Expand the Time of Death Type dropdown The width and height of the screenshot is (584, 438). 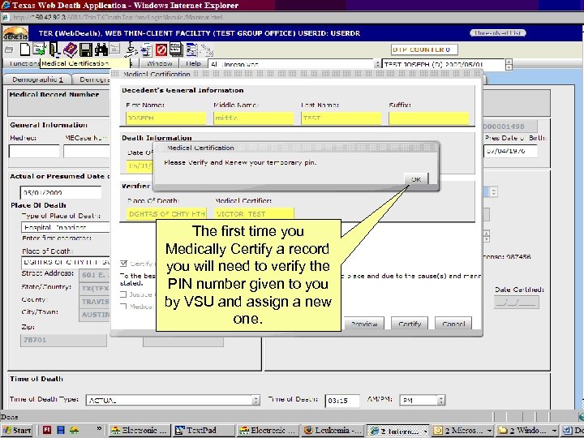[255, 401]
